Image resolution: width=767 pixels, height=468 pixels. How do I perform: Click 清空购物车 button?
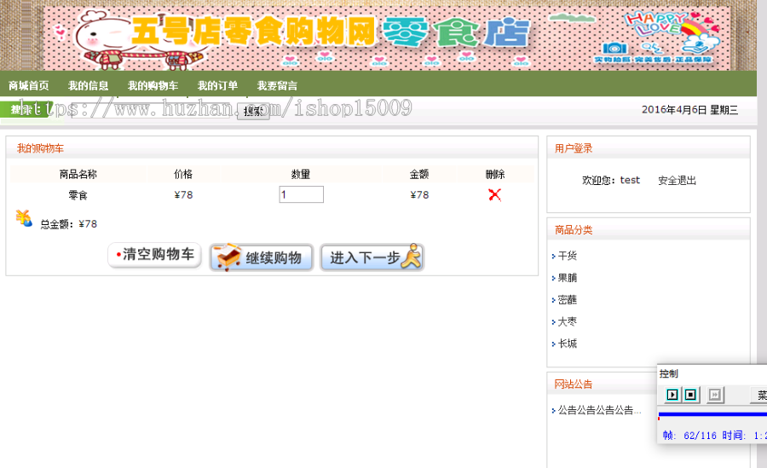coord(154,255)
